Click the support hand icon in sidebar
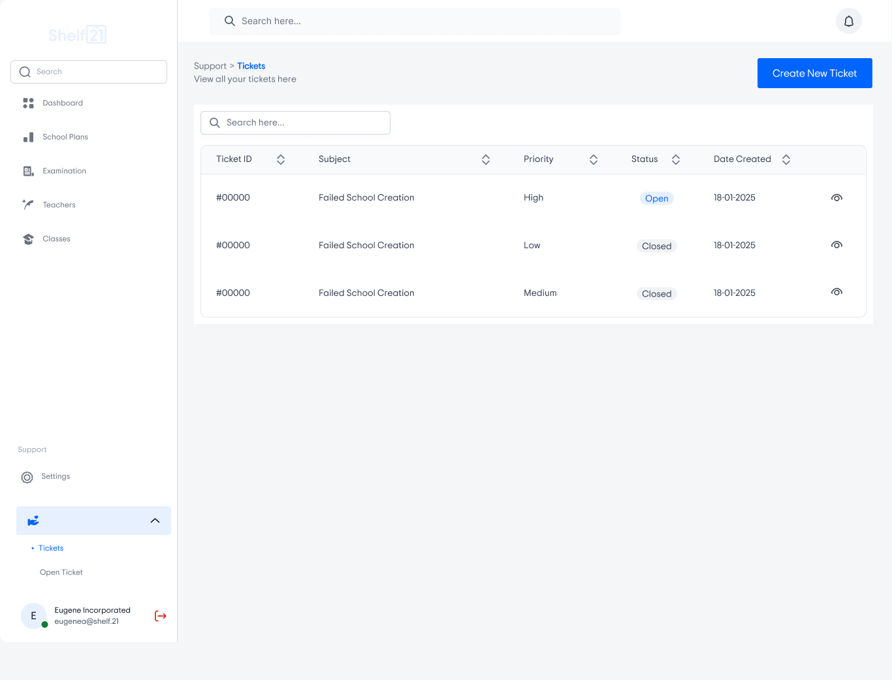This screenshot has width=892, height=680. pyautogui.click(x=33, y=521)
